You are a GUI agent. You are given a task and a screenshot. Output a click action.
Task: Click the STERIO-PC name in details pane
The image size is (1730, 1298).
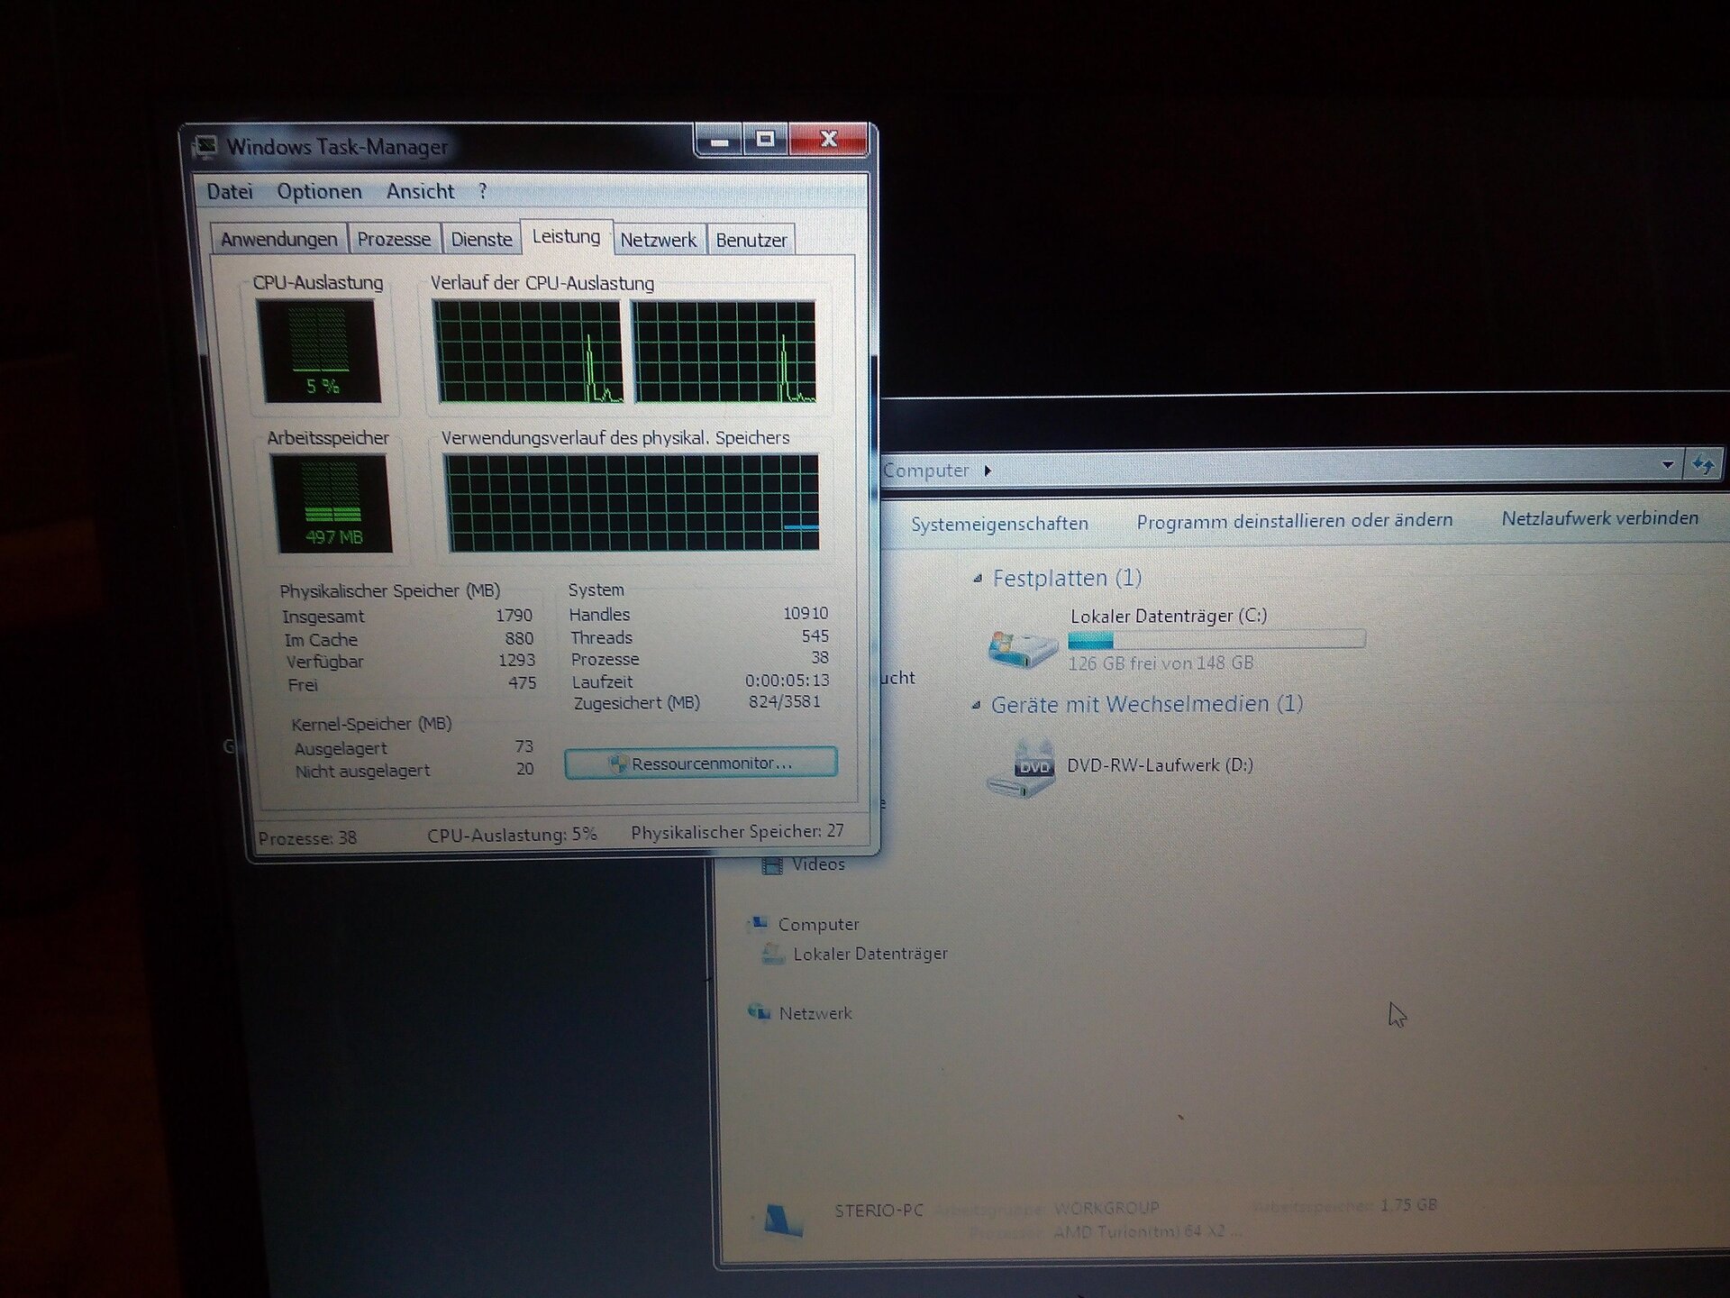point(879,1210)
